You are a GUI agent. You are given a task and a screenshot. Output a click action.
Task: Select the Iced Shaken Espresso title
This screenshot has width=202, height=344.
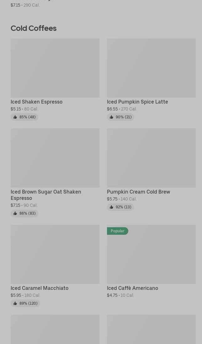click(36, 102)
